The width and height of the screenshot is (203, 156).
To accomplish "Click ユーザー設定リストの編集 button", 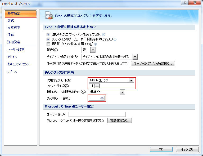I will click(x=153, y=64).
